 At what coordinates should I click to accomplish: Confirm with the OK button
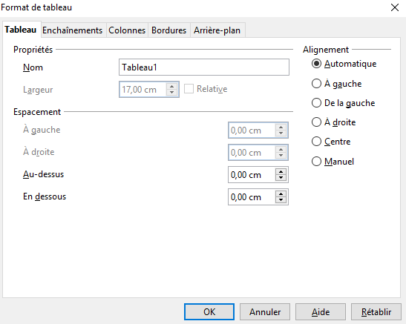[x=209, y=312]
